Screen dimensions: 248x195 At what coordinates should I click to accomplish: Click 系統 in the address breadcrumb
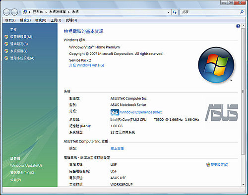click(75, 12)
